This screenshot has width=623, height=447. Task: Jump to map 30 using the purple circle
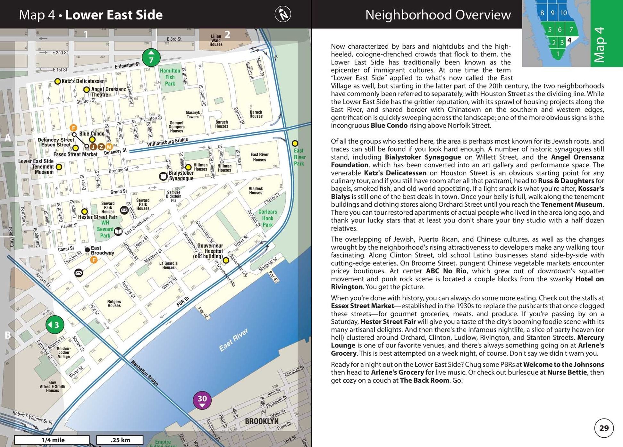(x=202, y=400)
